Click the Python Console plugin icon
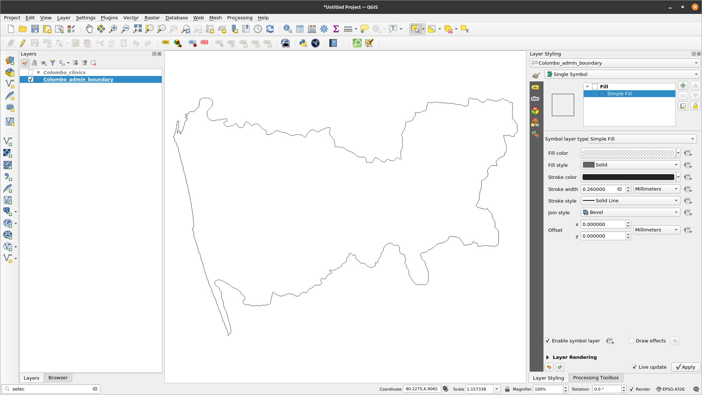702x395 pixels. [x=303, y=43]
